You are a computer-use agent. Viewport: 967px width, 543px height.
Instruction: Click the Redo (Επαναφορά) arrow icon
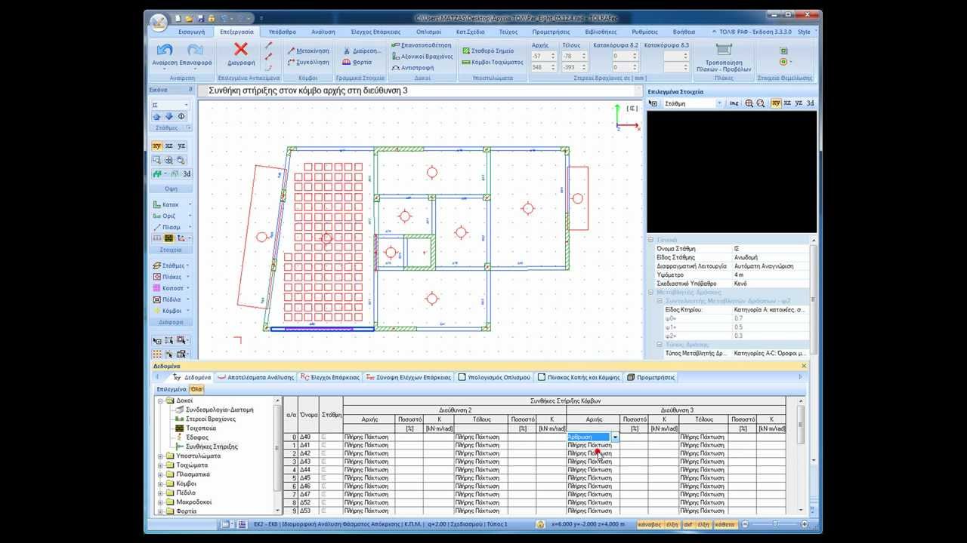196,50
